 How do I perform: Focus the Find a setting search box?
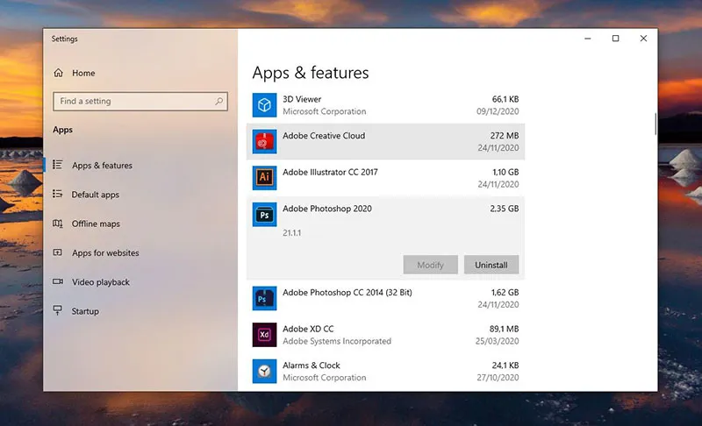coord(132,102)
